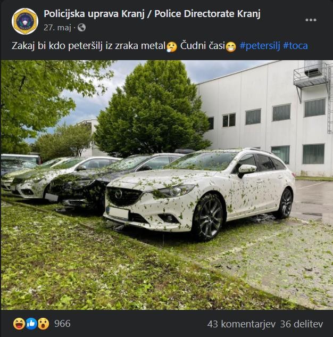Show the 966 reactions count details
This screenshot has height=337, width=333.
click(x=62, y=324)
